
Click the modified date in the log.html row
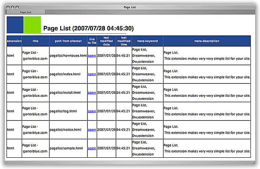pos(106,111)
